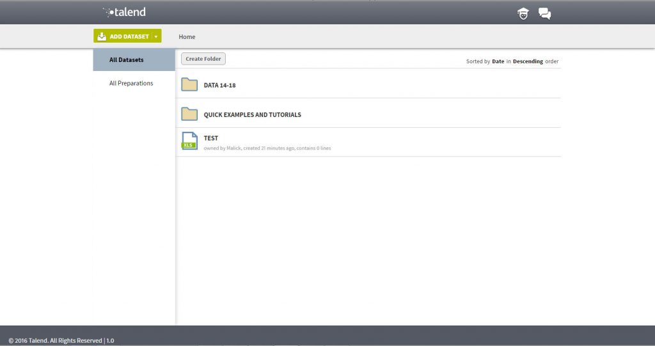Viewport: 655px width, 346px height.
Task: Click the XLS file icon of TEST
Action: tap(189, 141)
